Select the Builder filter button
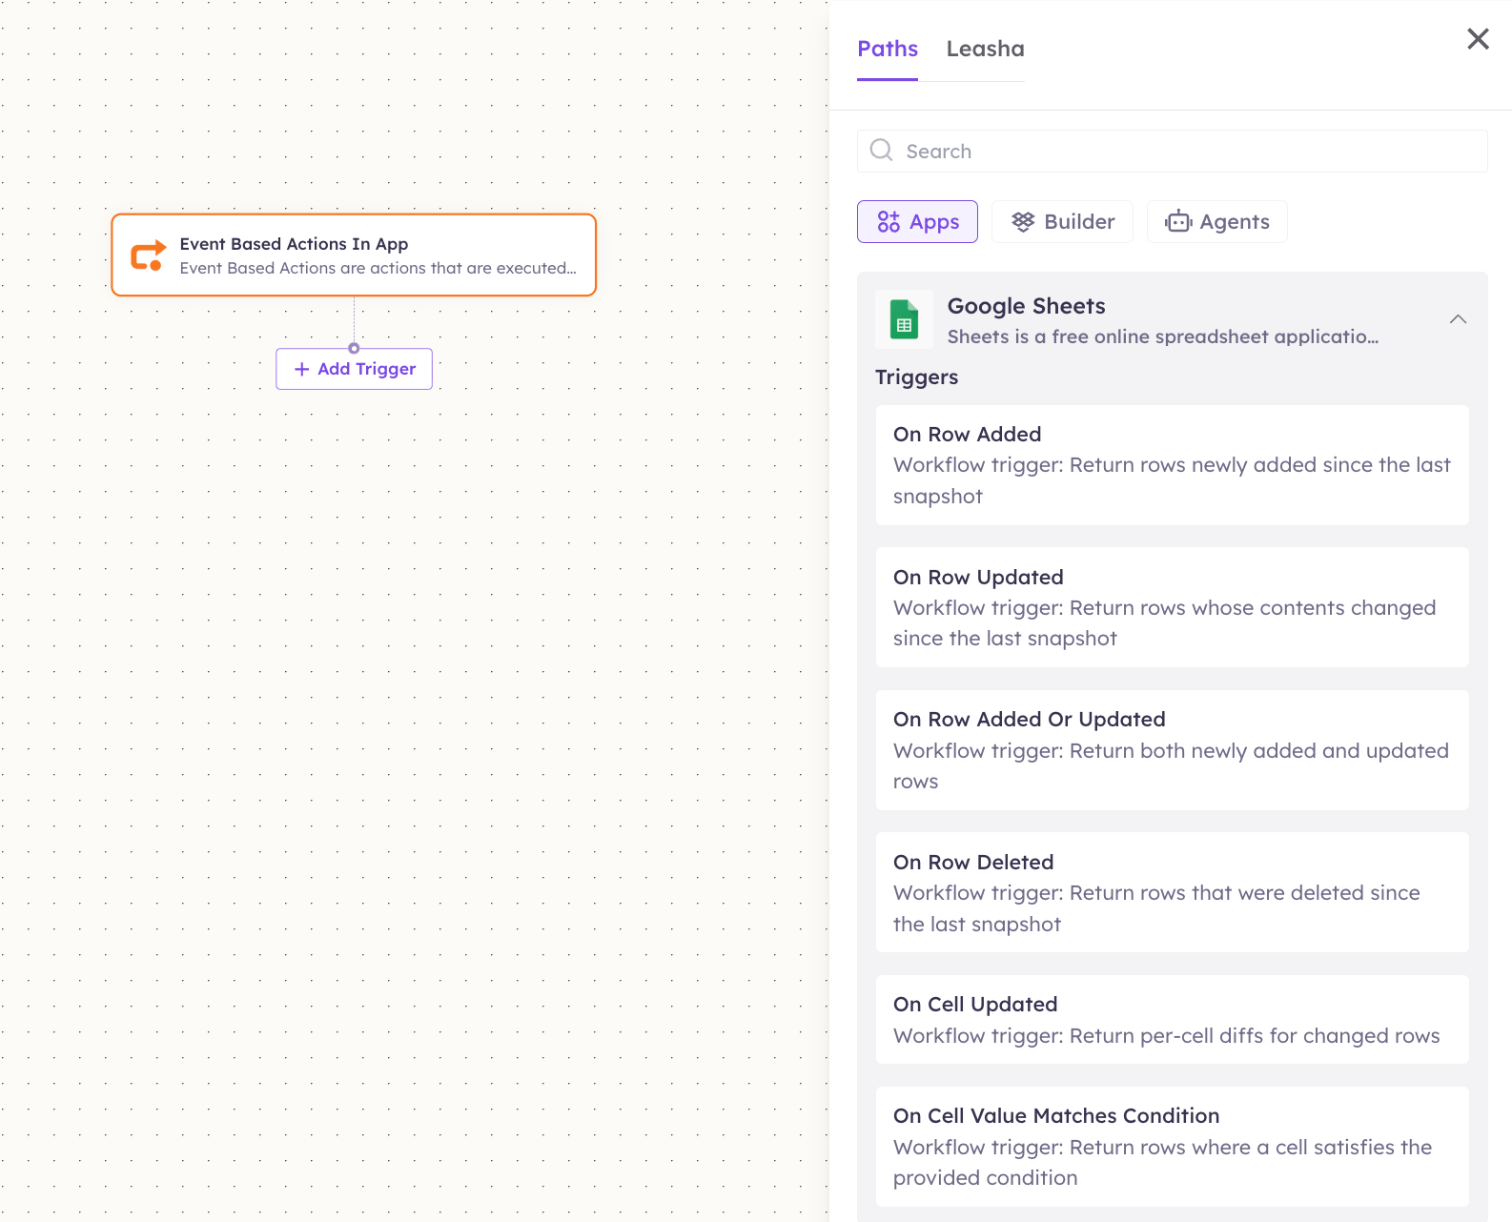Image resolution: width=1512 pixels, height=1222 pixels. (x=1062, y=221)
